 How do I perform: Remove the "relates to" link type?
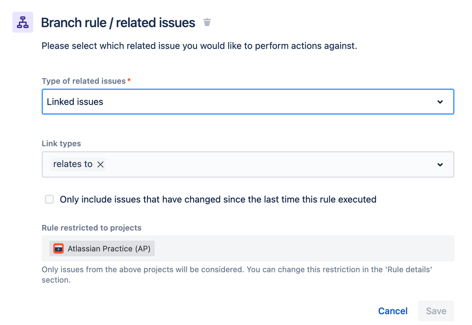click(x=101, y=165)
